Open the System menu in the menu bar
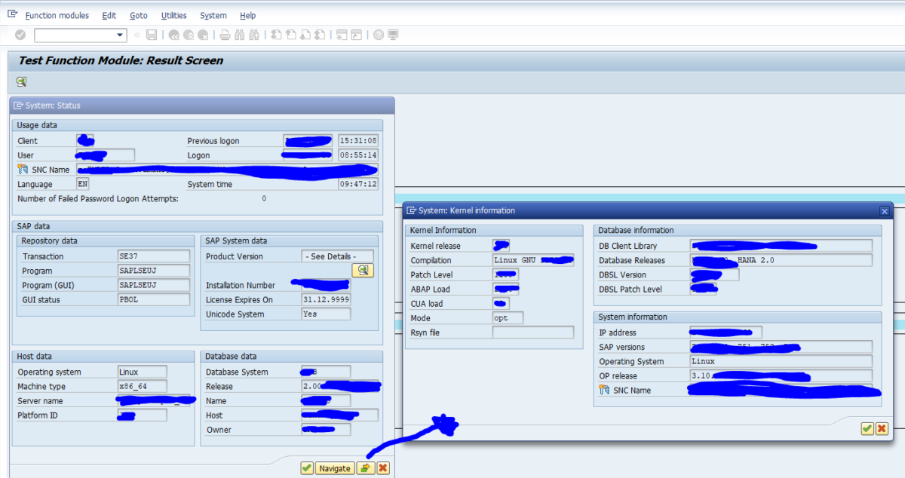 [x=213, y=15]
